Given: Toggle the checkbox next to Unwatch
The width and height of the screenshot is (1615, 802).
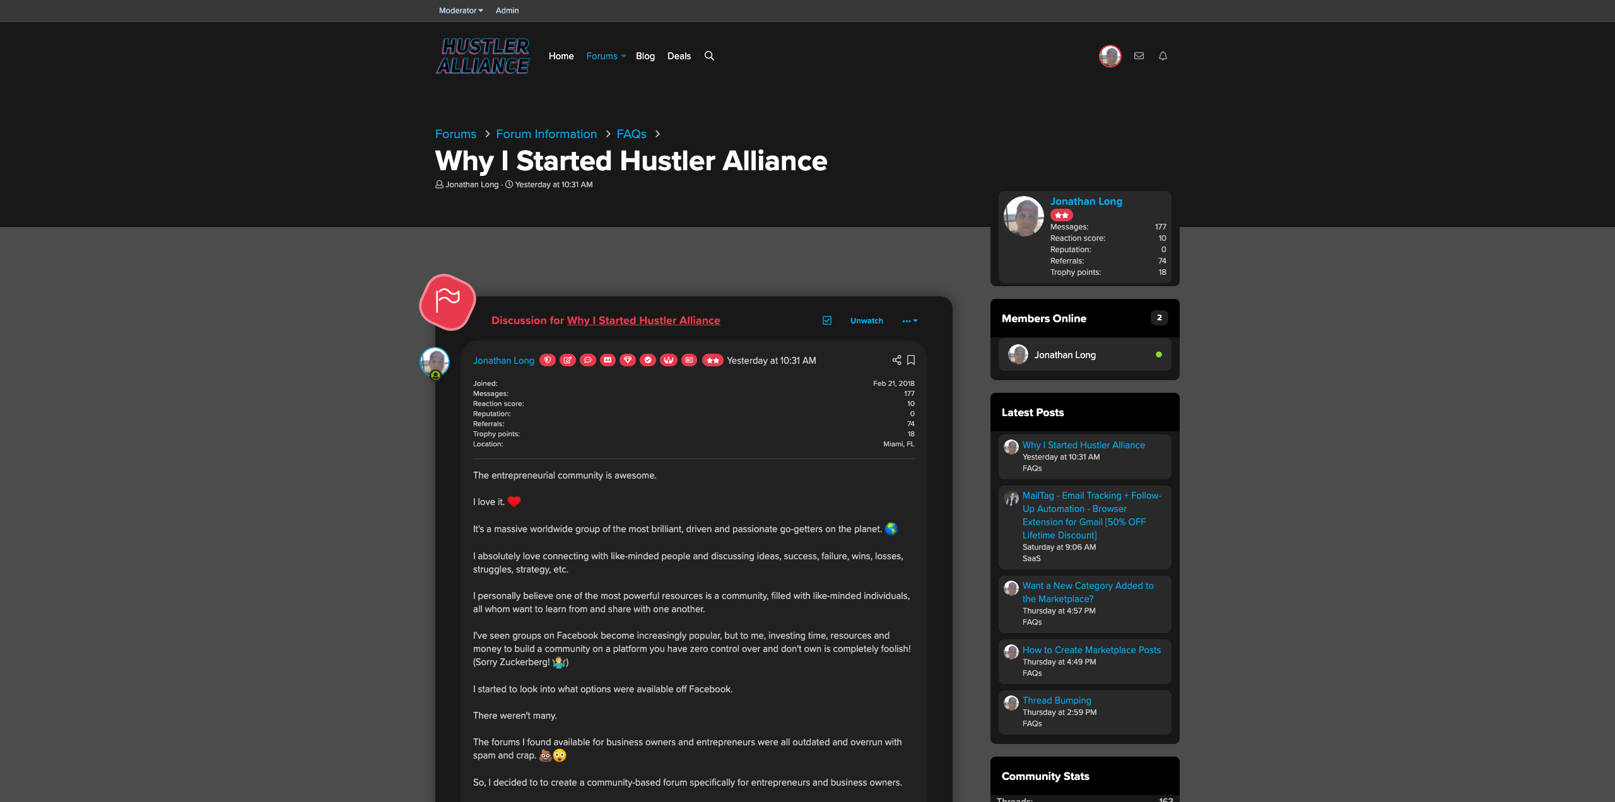Looking at the screenshot, I should point(826,320).
